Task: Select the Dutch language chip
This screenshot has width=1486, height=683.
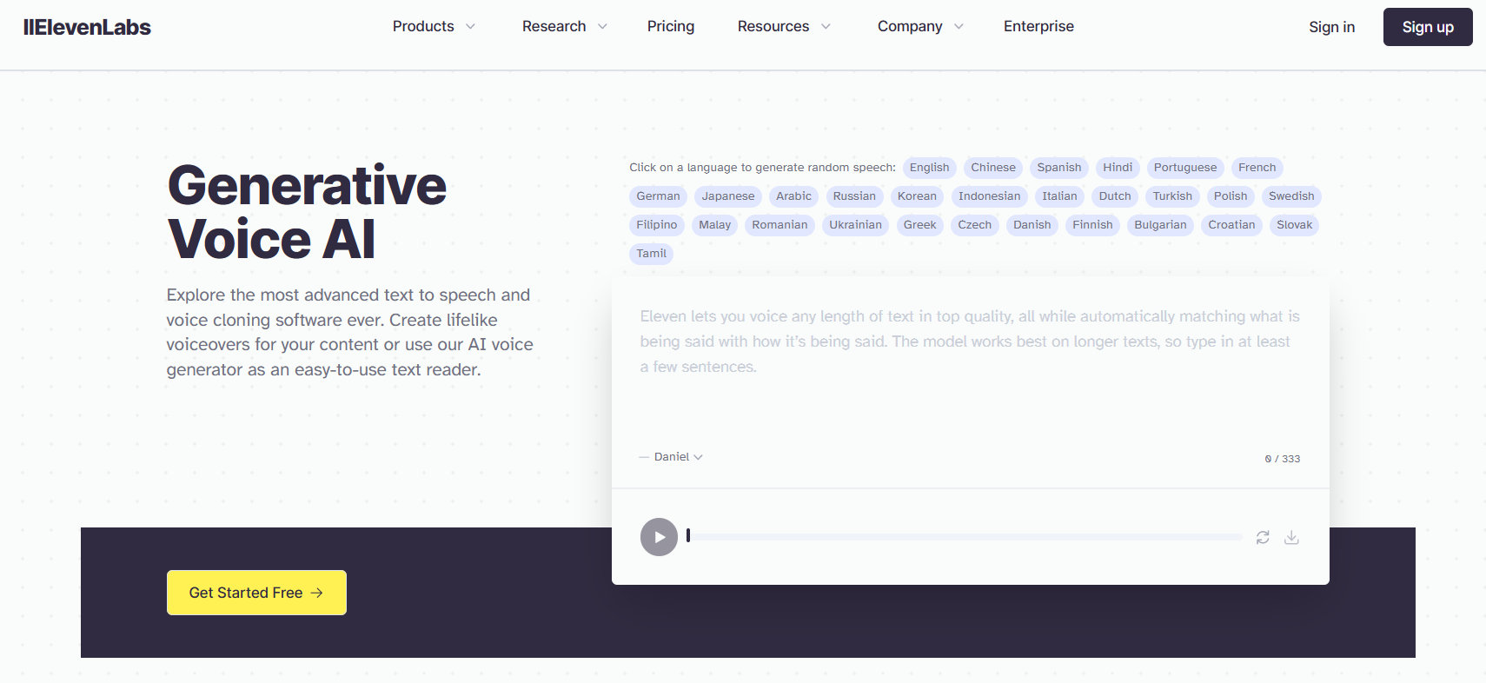Action: pos(1115,196)
